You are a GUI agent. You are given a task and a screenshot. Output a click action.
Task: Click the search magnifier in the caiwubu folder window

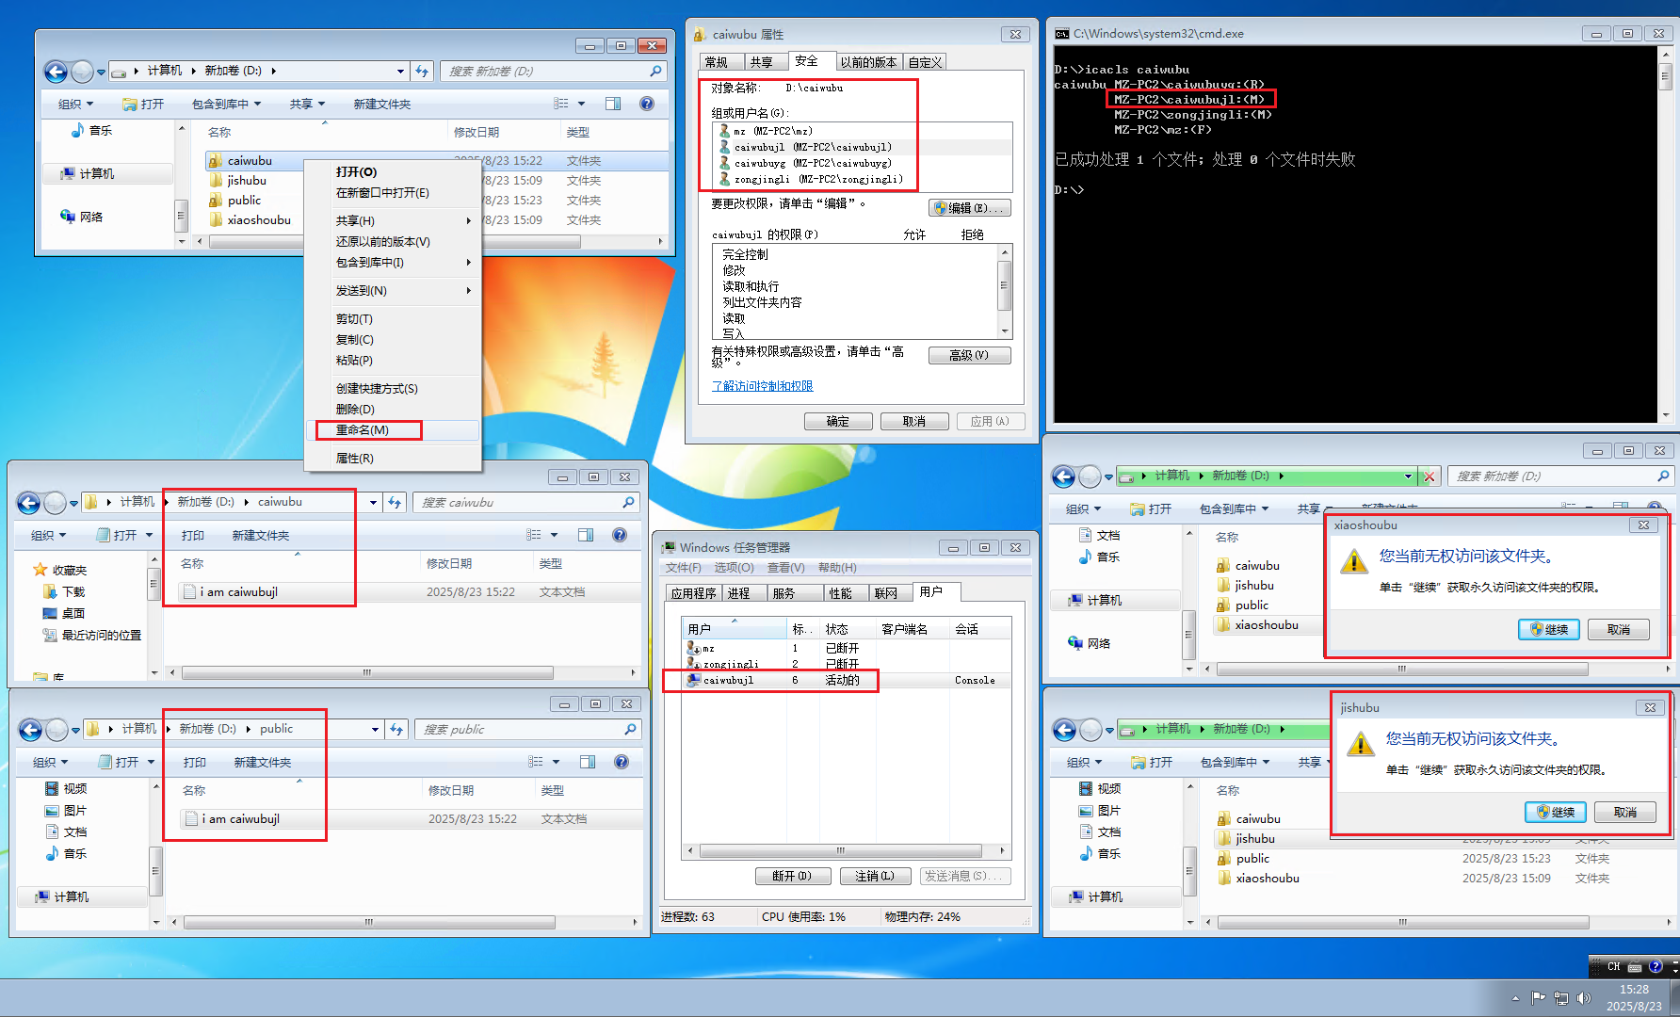coord(628,503)
